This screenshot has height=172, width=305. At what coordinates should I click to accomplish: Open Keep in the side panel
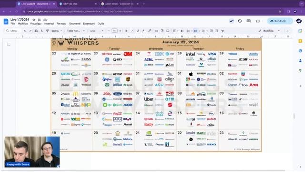[300, 41]
